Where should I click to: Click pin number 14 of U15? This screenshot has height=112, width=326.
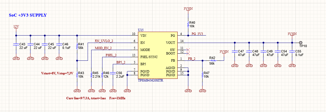tap(182, 41)
